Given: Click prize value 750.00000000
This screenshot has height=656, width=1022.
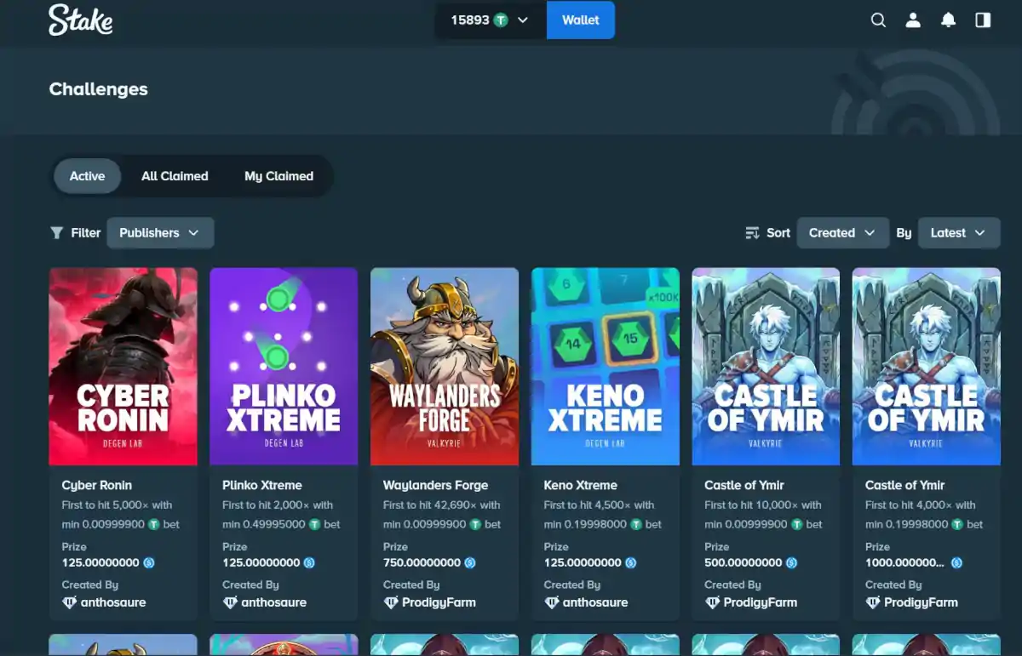Looking at the screenshot, I should tap(422, 563).
